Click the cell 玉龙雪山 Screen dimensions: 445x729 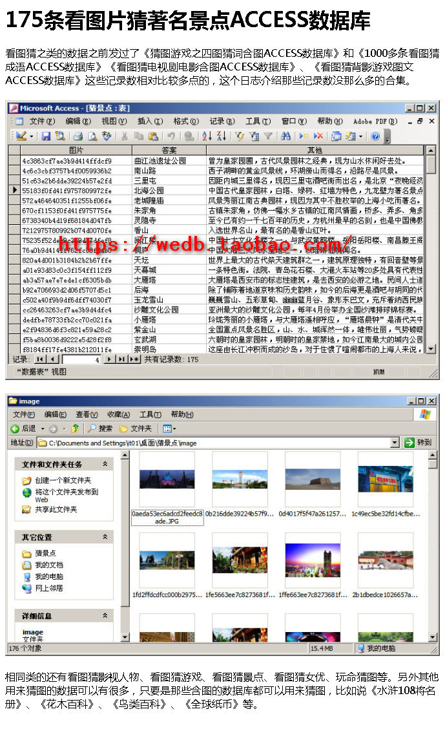[169, 299]
